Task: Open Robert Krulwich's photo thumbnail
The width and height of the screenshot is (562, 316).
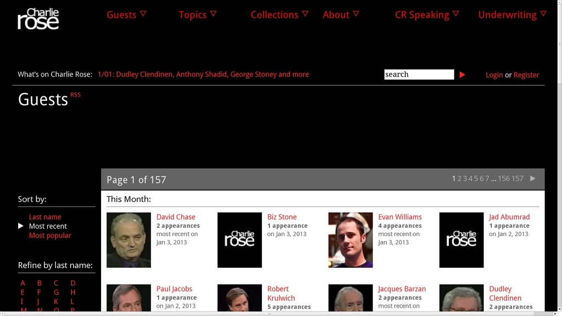Action: pyautogui.click(x=239, y=298)
